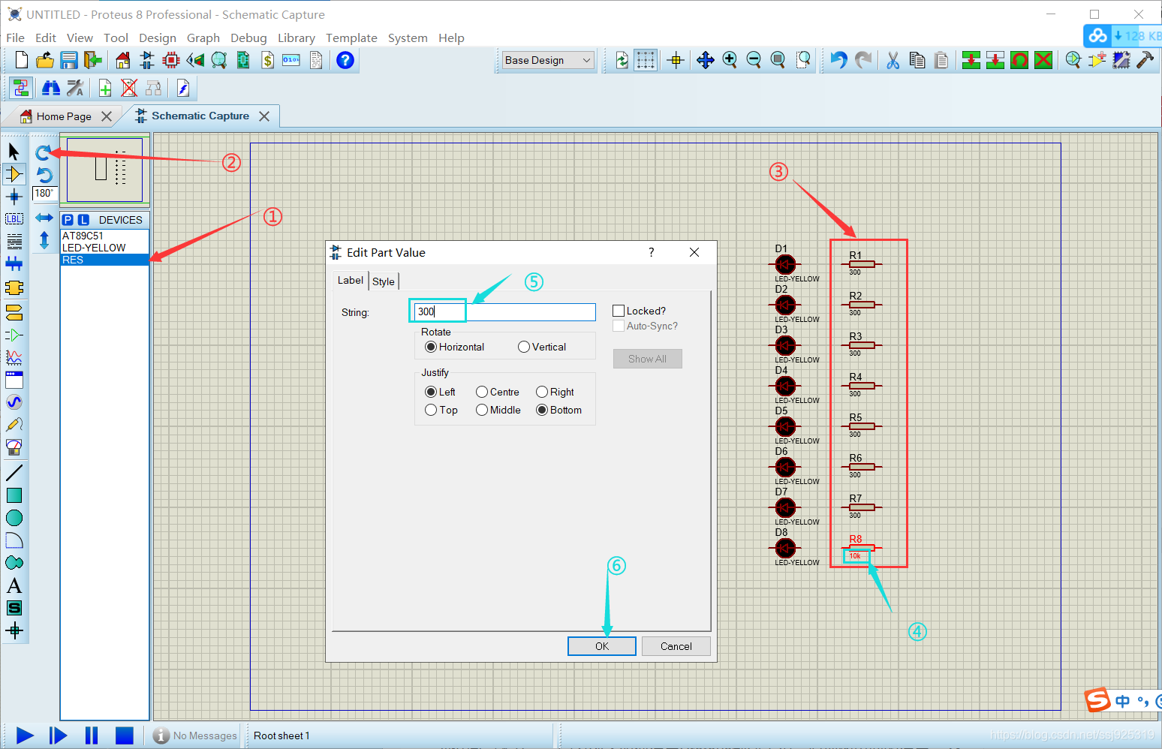Select the Horizontal rotate radio button
The image size is (1162, 749).
click(x=431, y=347)
